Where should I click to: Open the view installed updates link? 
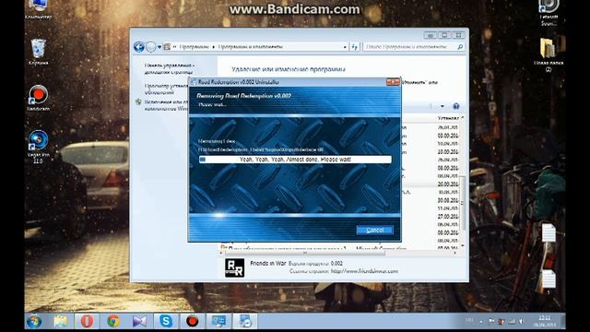[166, 89]
